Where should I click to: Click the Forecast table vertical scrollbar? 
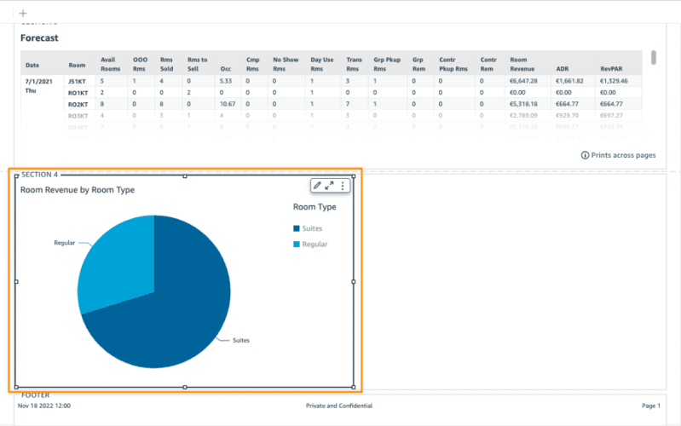(x=654, y=57)
